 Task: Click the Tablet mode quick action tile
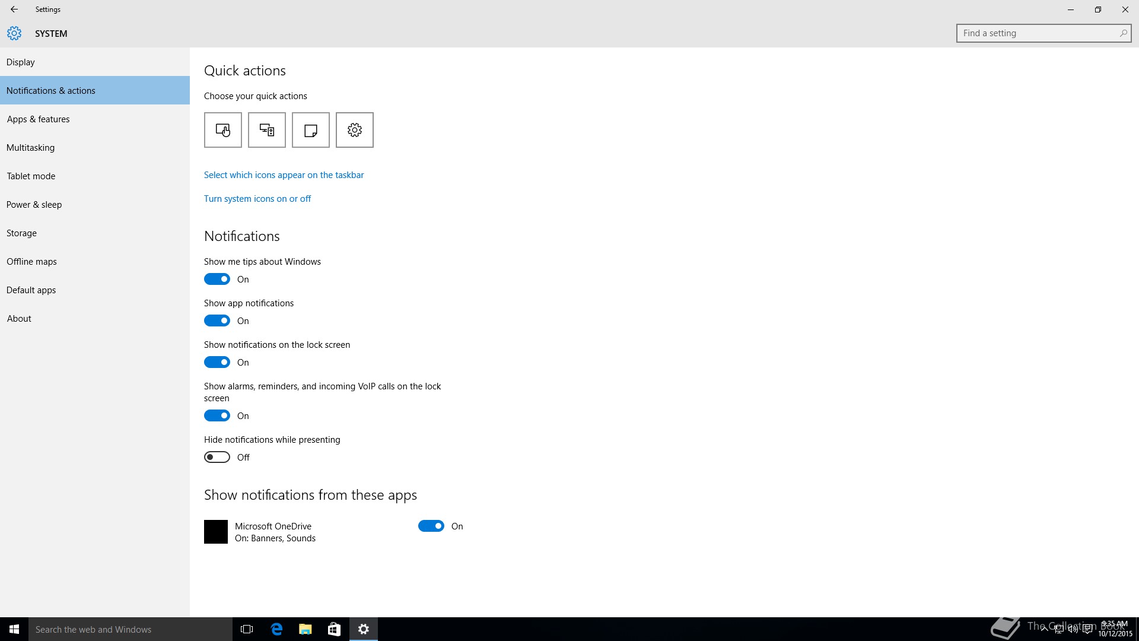[x=222, y=130]
